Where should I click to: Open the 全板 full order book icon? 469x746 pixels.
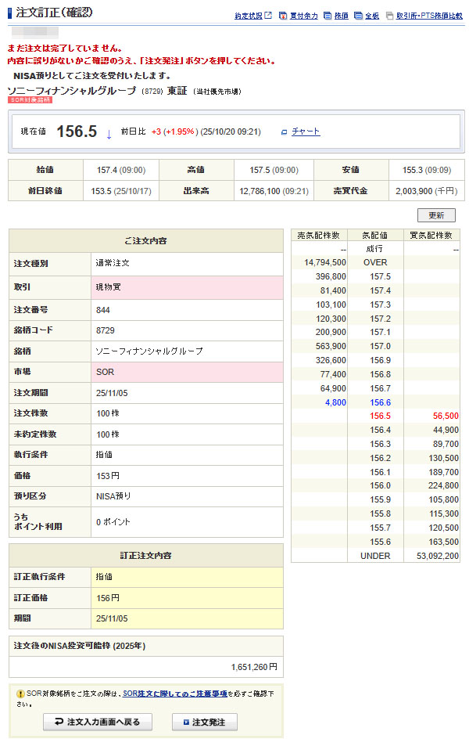pos(357,16)
